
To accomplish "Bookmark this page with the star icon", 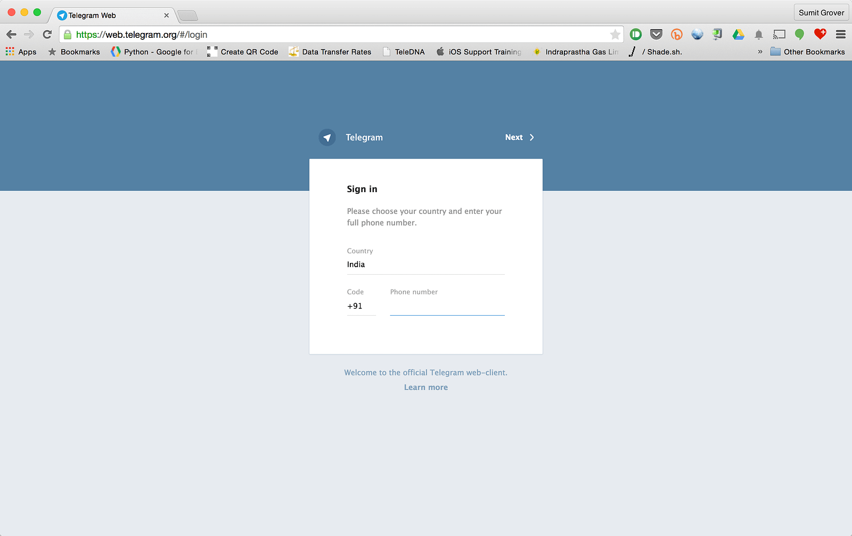I will pos(615,35).
